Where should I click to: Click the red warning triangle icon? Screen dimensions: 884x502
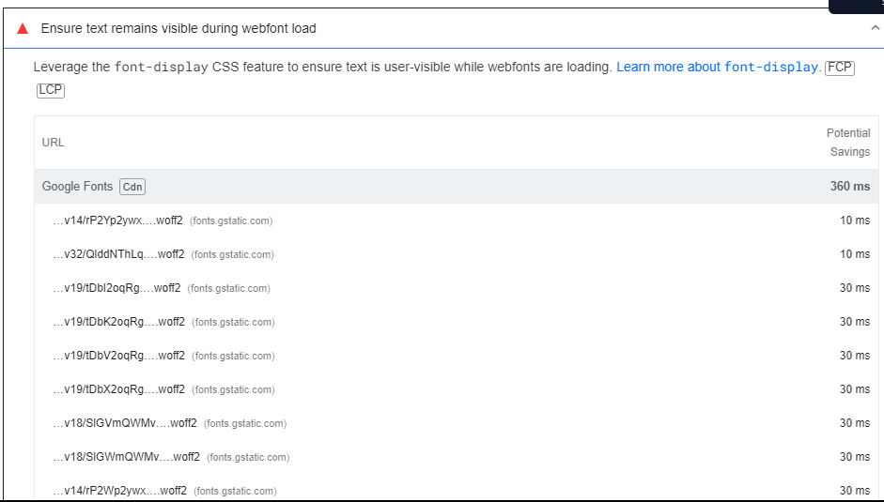[x=23, y=29]
